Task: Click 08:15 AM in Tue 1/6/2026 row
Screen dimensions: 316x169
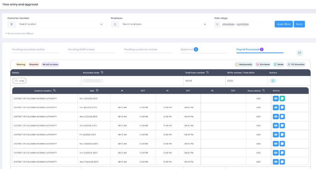Action: click(x=122, y=107)
